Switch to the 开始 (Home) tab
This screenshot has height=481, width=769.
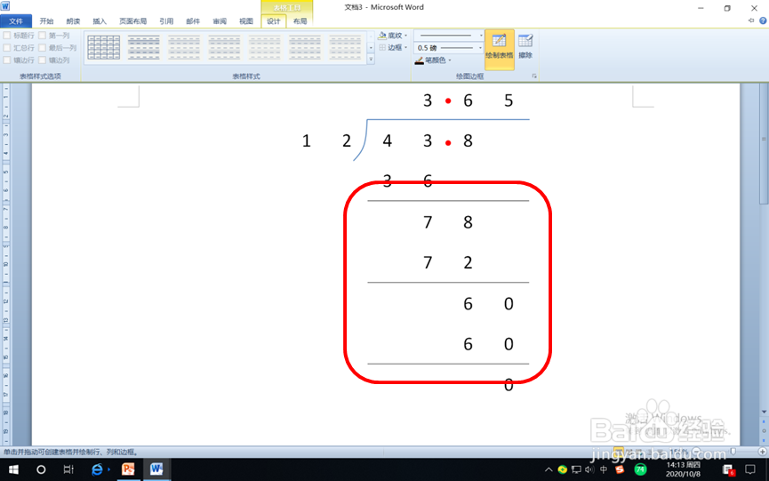click(x=46, y=21)
